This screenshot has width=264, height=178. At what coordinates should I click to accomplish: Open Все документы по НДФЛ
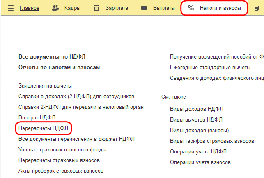click(x=52, y=57)
